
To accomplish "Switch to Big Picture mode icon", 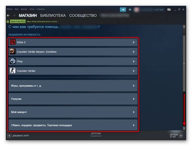I will point(169,10).
